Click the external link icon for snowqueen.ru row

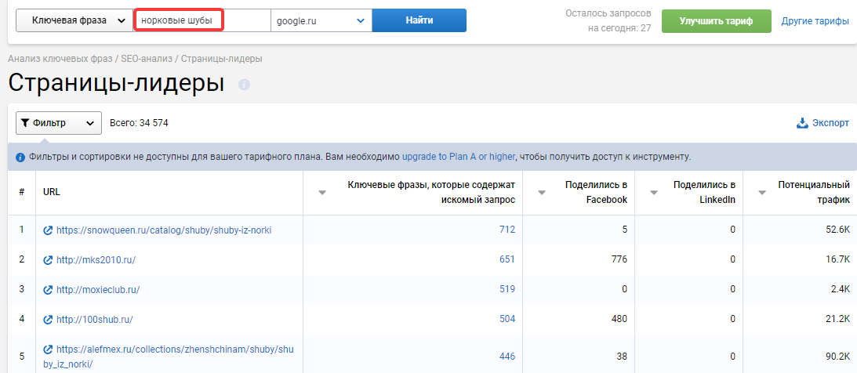click(48, 230)
